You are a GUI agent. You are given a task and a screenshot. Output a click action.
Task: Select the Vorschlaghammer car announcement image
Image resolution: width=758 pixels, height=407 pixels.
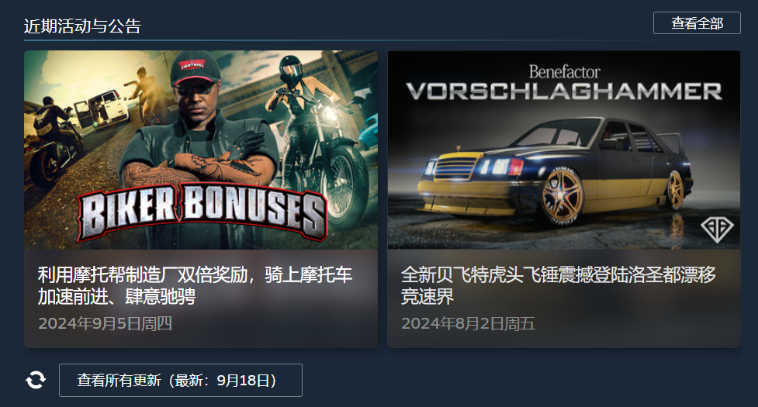pyautogui.click(x=564, y=150)
